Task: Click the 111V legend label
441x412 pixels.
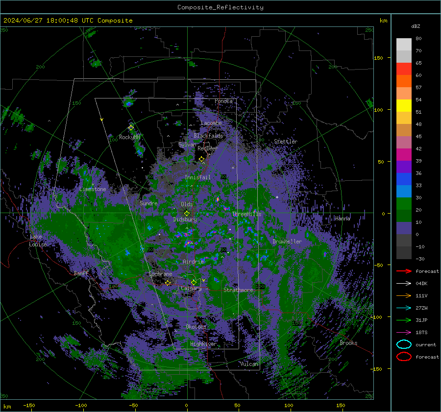Action: pos(421,295)
